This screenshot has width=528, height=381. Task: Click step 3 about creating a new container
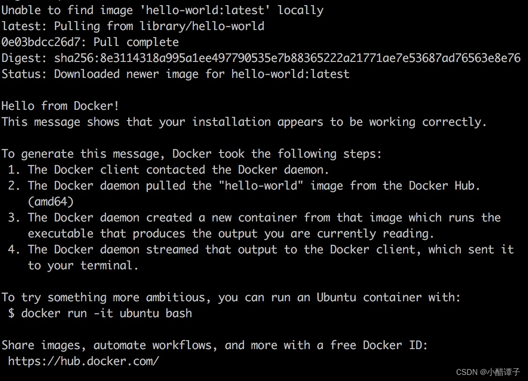[x=254, y=226]
